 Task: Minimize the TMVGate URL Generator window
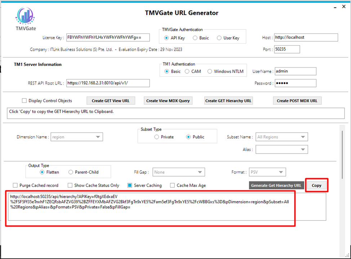(335, 8)
